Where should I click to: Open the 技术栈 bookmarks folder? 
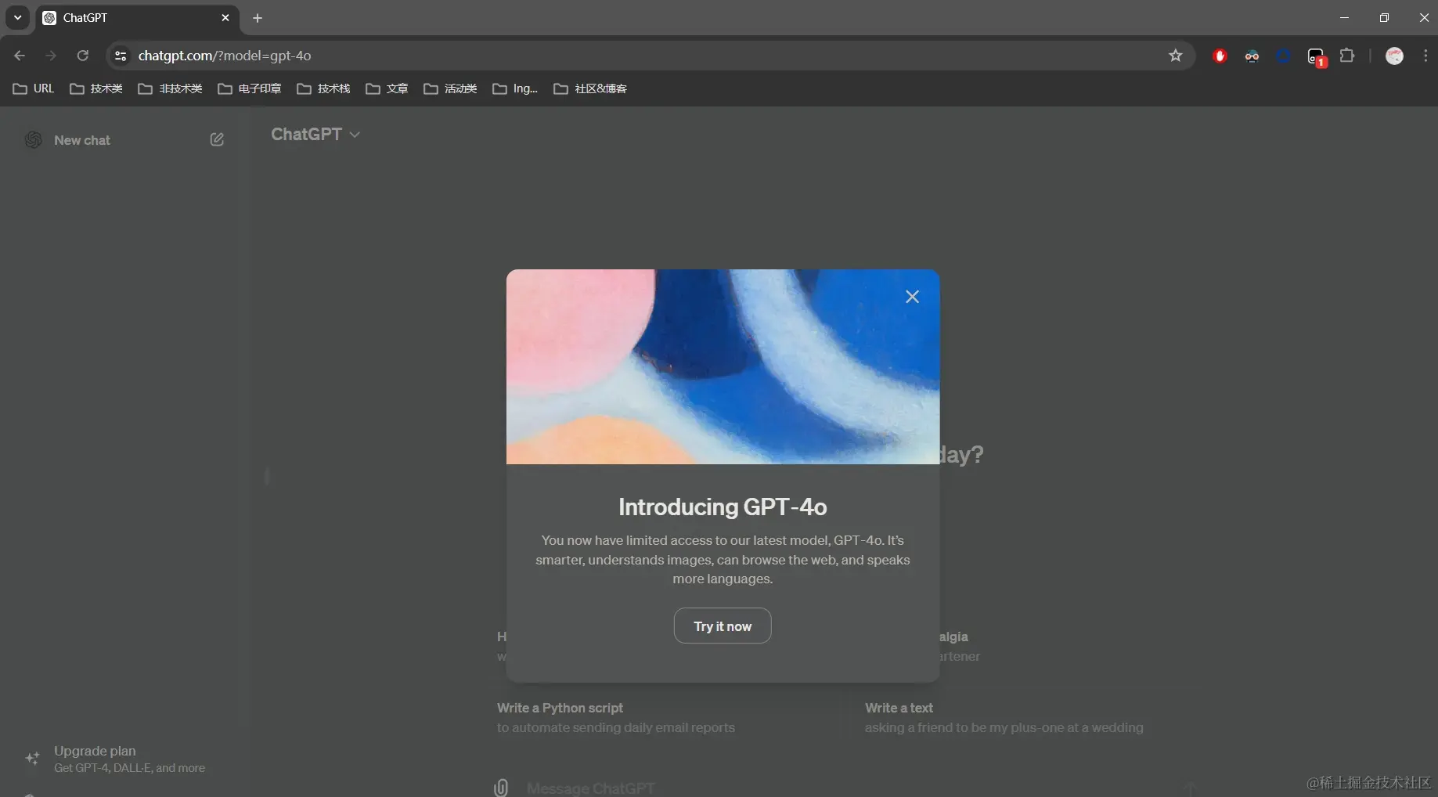coord(323,88)
